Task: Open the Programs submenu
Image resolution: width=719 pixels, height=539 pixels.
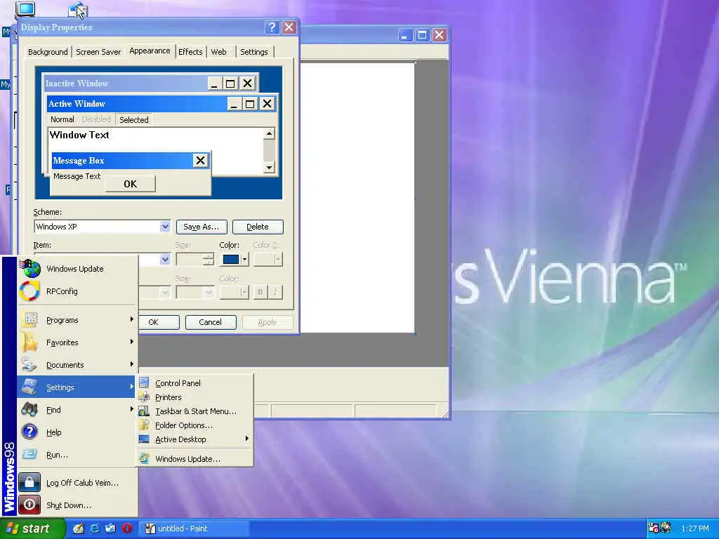Action: pos(77,320)
